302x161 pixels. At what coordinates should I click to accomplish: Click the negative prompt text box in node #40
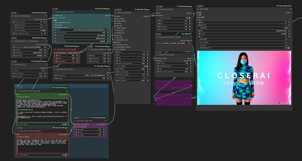pos(43,146)
